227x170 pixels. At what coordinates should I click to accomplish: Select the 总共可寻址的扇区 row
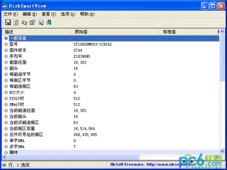click(x=111, y=134)
